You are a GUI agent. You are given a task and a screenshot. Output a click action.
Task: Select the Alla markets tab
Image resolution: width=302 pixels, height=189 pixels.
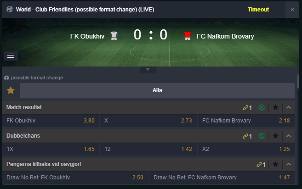tap(157, 90)
